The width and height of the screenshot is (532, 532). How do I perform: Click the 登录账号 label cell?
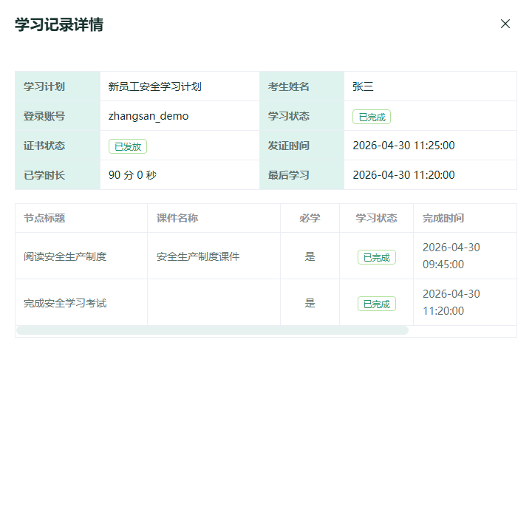tap(58, 116)
